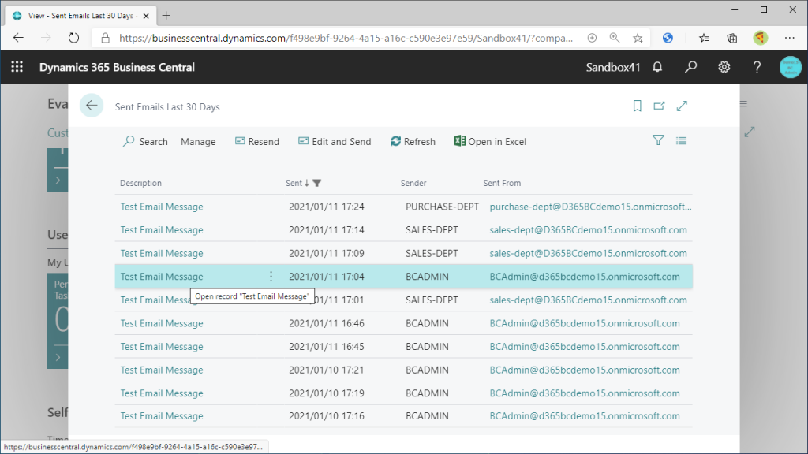The width and height of the screenshot is (808, 454).
Task: Click the sales-dept address in the 17:01 row
Action: point(588,300)
